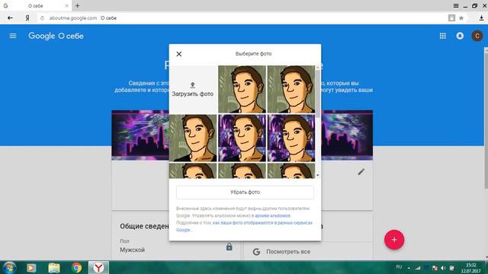Image resolution: width=488 pixels, height=274 pixels.
Task: Open Chrome from the taskbar
Action: [x=76, y=267]
